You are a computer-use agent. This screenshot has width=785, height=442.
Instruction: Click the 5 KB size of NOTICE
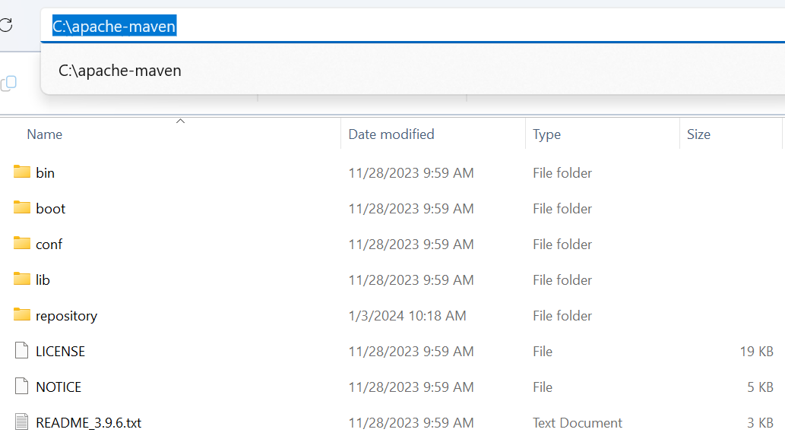(x=760, y=387)
